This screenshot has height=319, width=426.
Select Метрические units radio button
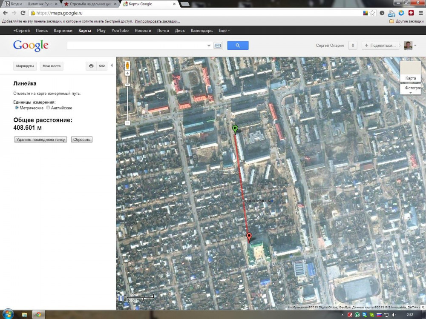point(17,108)
